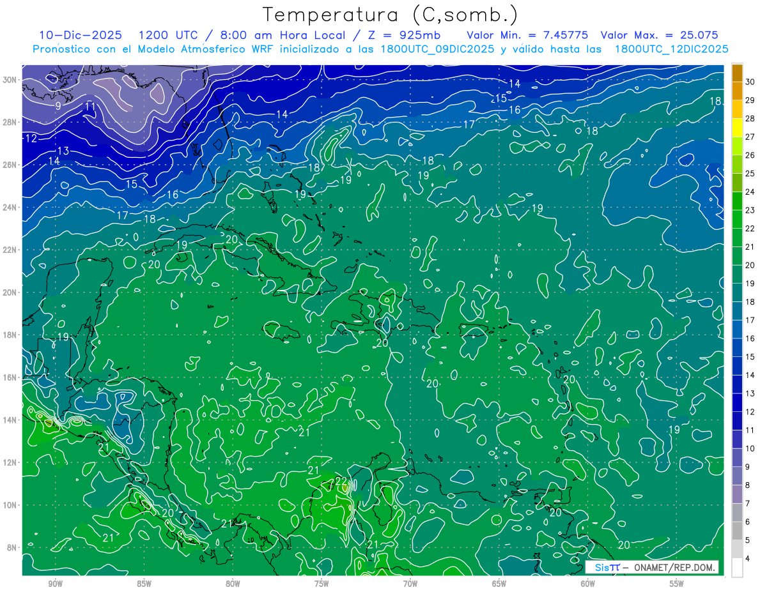Click the longitude axis label 60W
Viewport: 767px width, 592px height.
(x=588, y=584)
